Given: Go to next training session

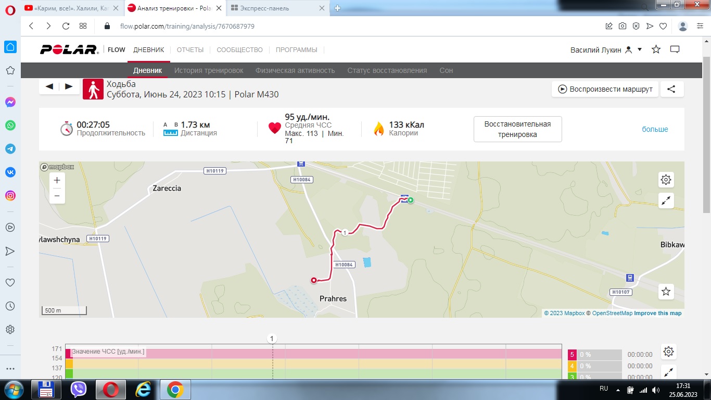Looking at the screenshot, I should (69, 86).
